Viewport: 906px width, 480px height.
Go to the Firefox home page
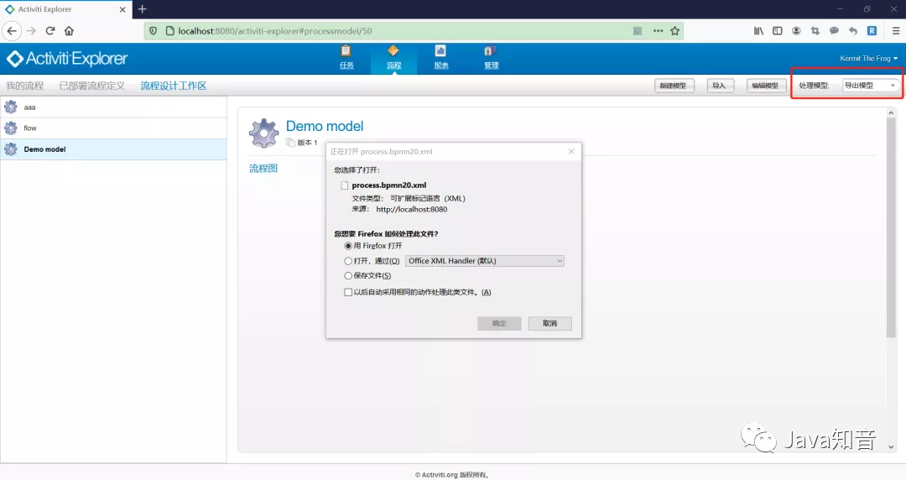[x=69, y=31]
